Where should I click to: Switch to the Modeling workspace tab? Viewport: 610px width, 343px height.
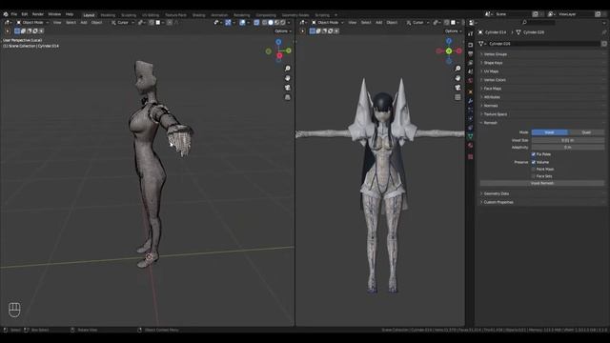tap(108, 15)
